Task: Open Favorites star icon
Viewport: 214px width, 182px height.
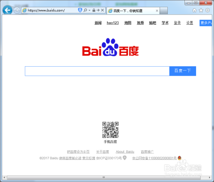Action: point(201,10)
